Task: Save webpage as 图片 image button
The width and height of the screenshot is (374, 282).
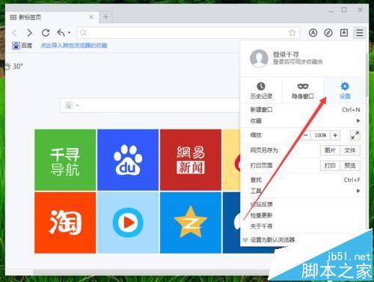Action: pyautogui.click(x=330, y=150)
